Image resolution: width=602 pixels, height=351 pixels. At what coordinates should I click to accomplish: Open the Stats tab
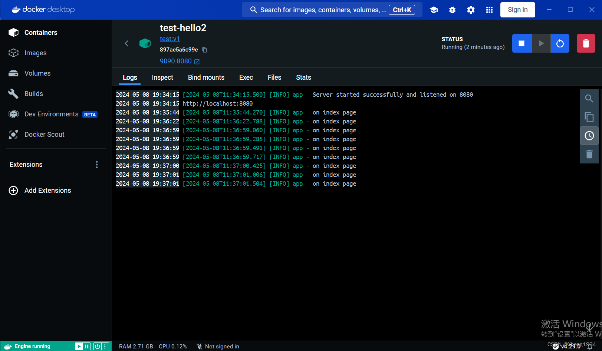[x=303, y=77]
